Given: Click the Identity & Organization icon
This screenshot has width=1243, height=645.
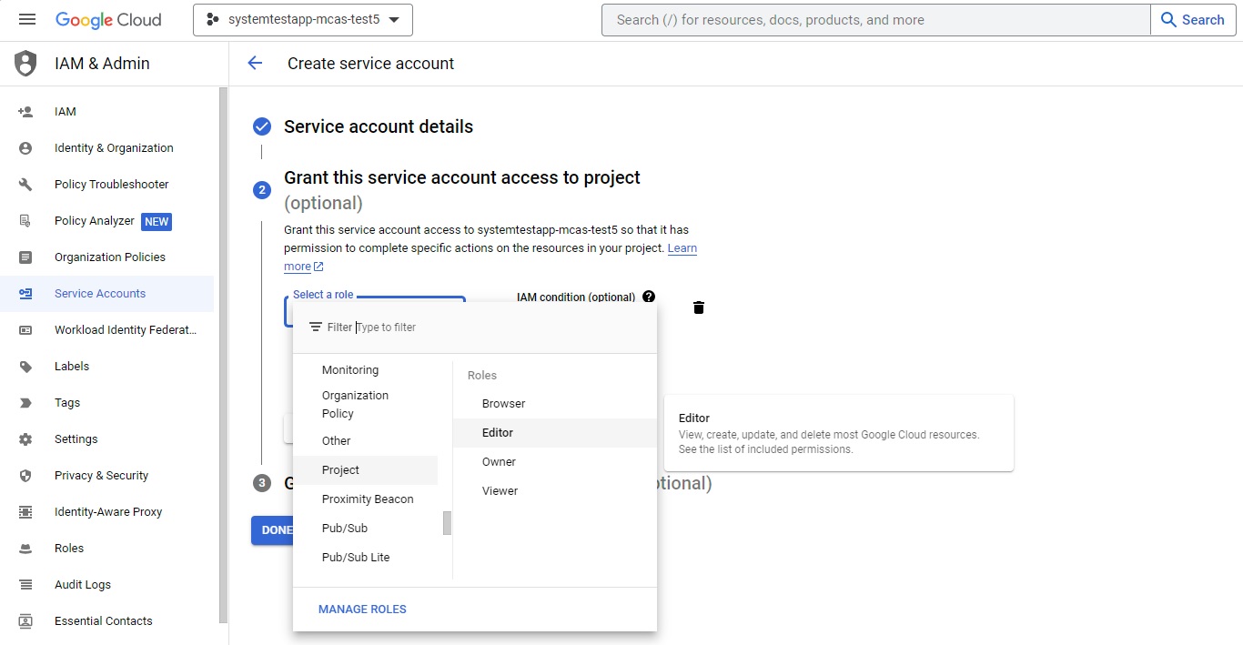Looking at the screenshot, I should (25, 148).
